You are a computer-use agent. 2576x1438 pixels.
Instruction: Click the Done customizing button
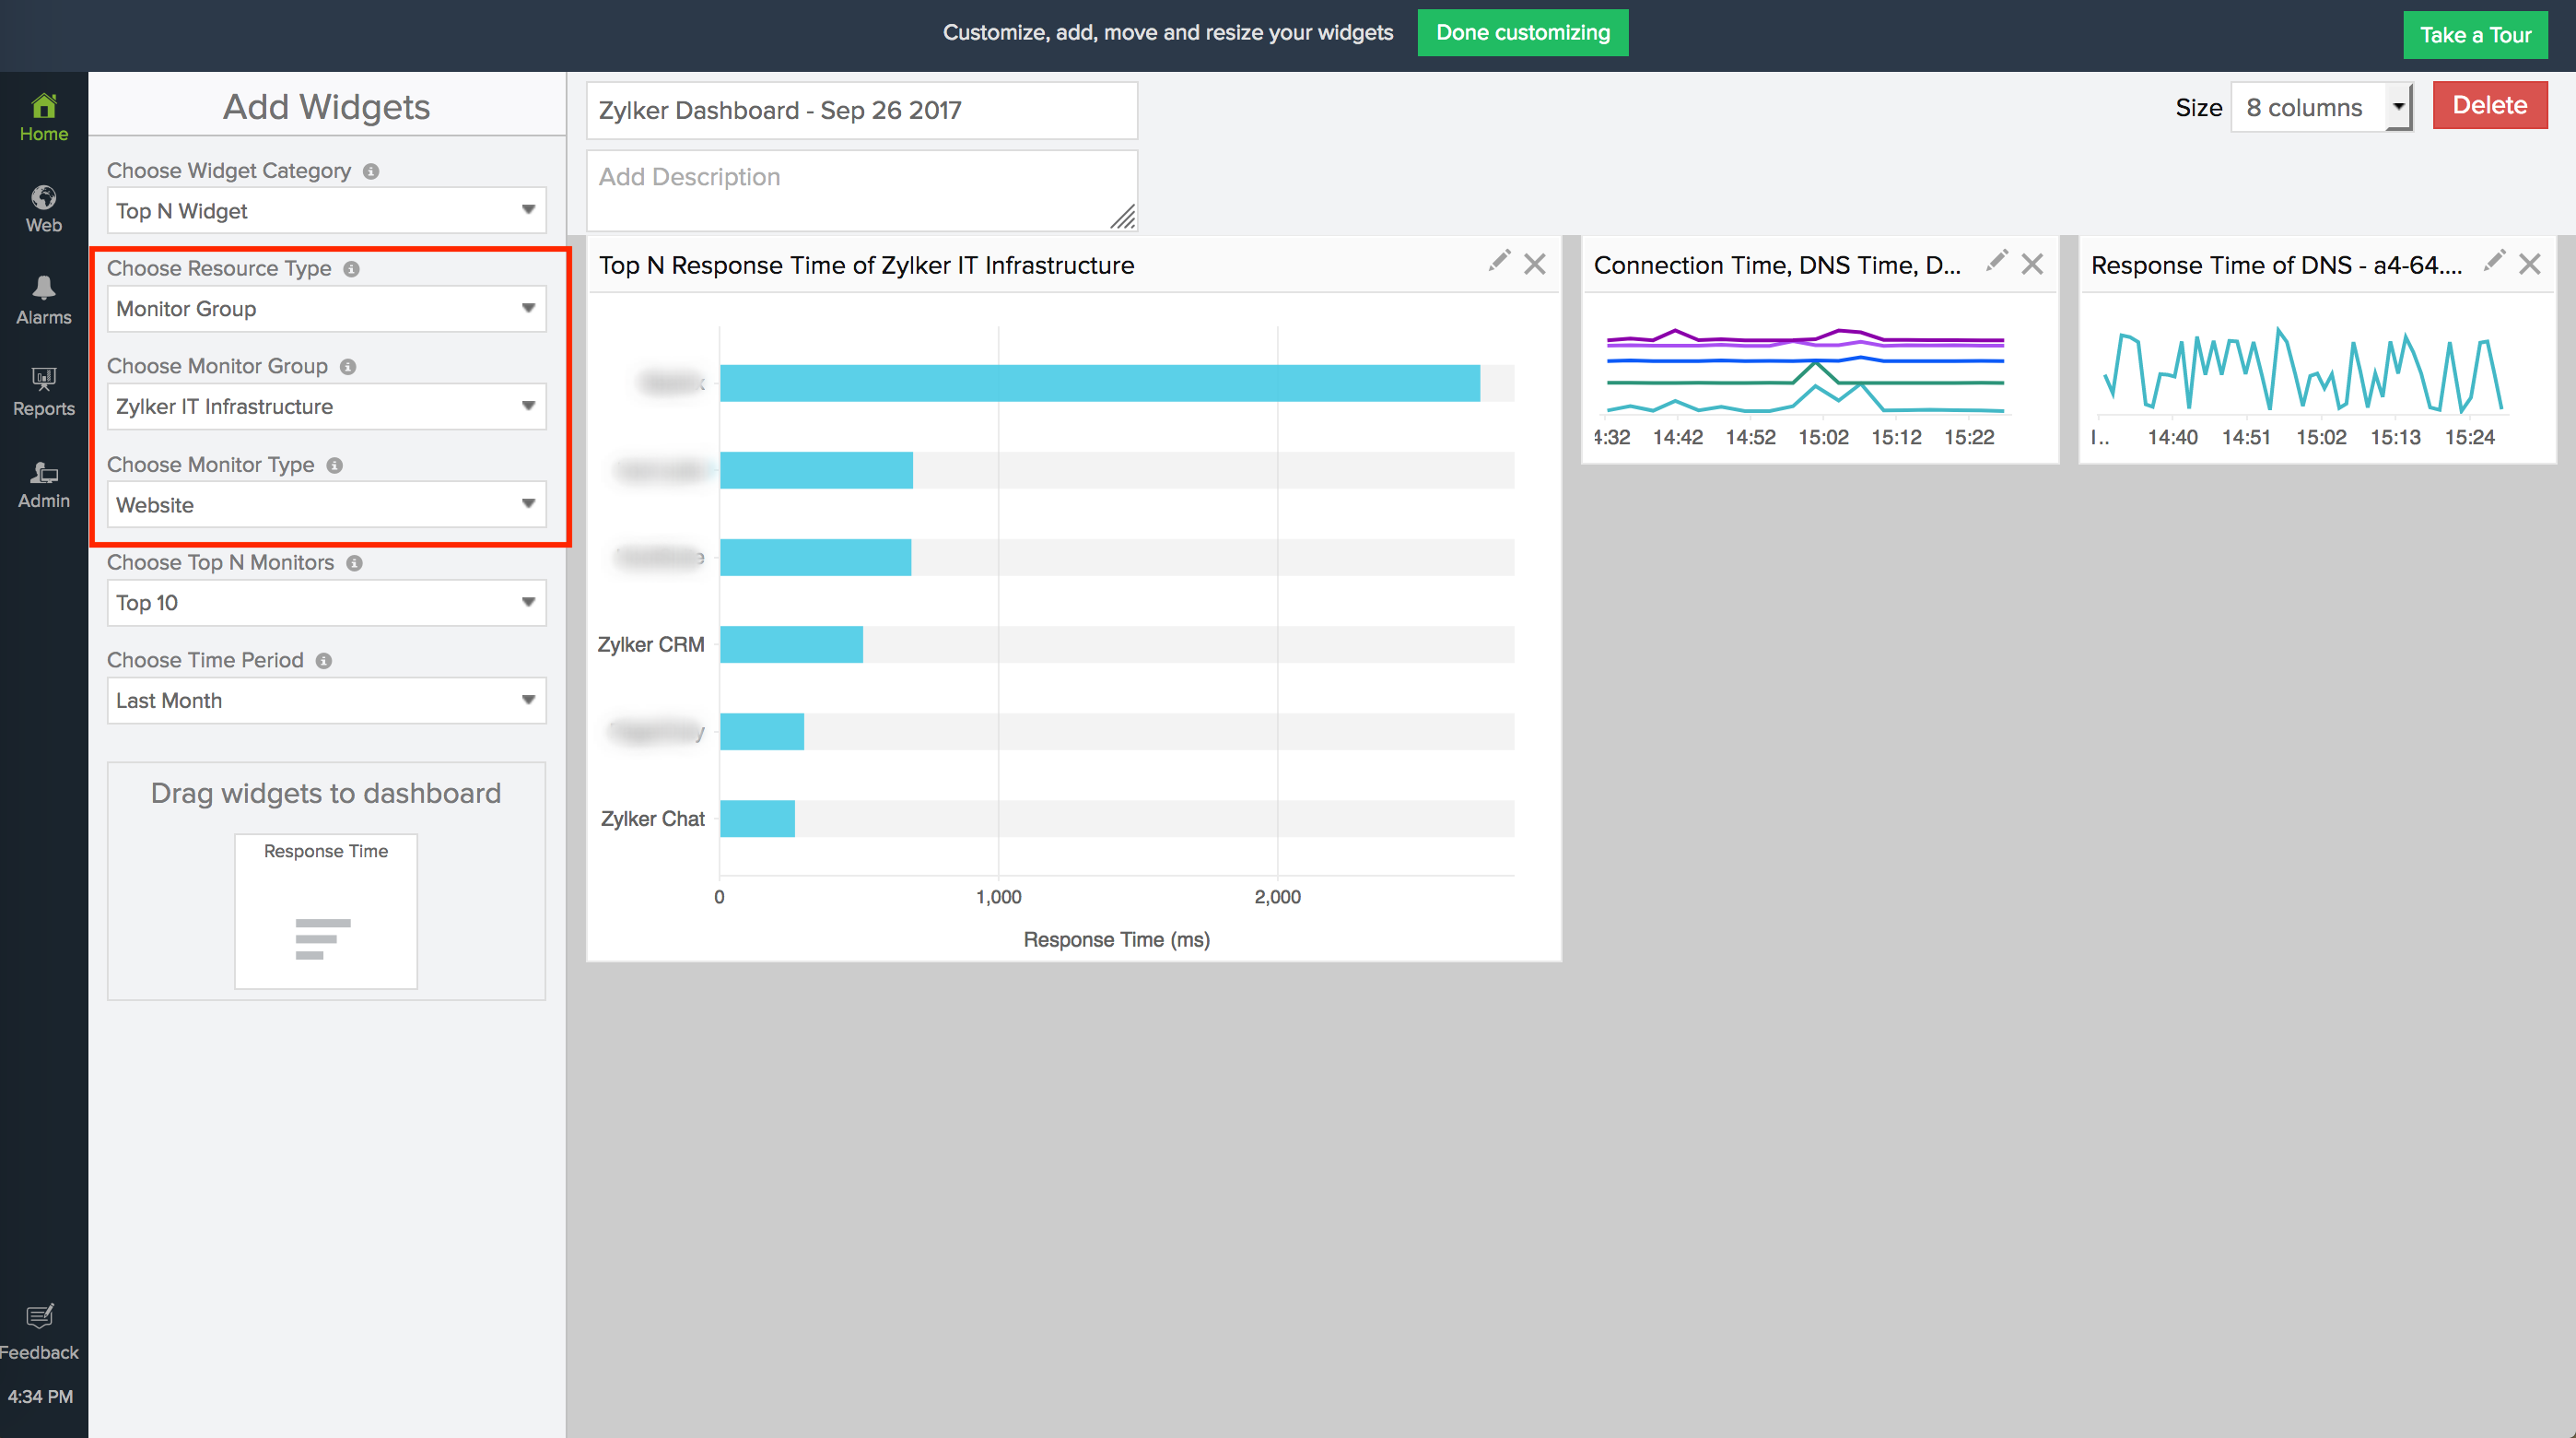1522,33
